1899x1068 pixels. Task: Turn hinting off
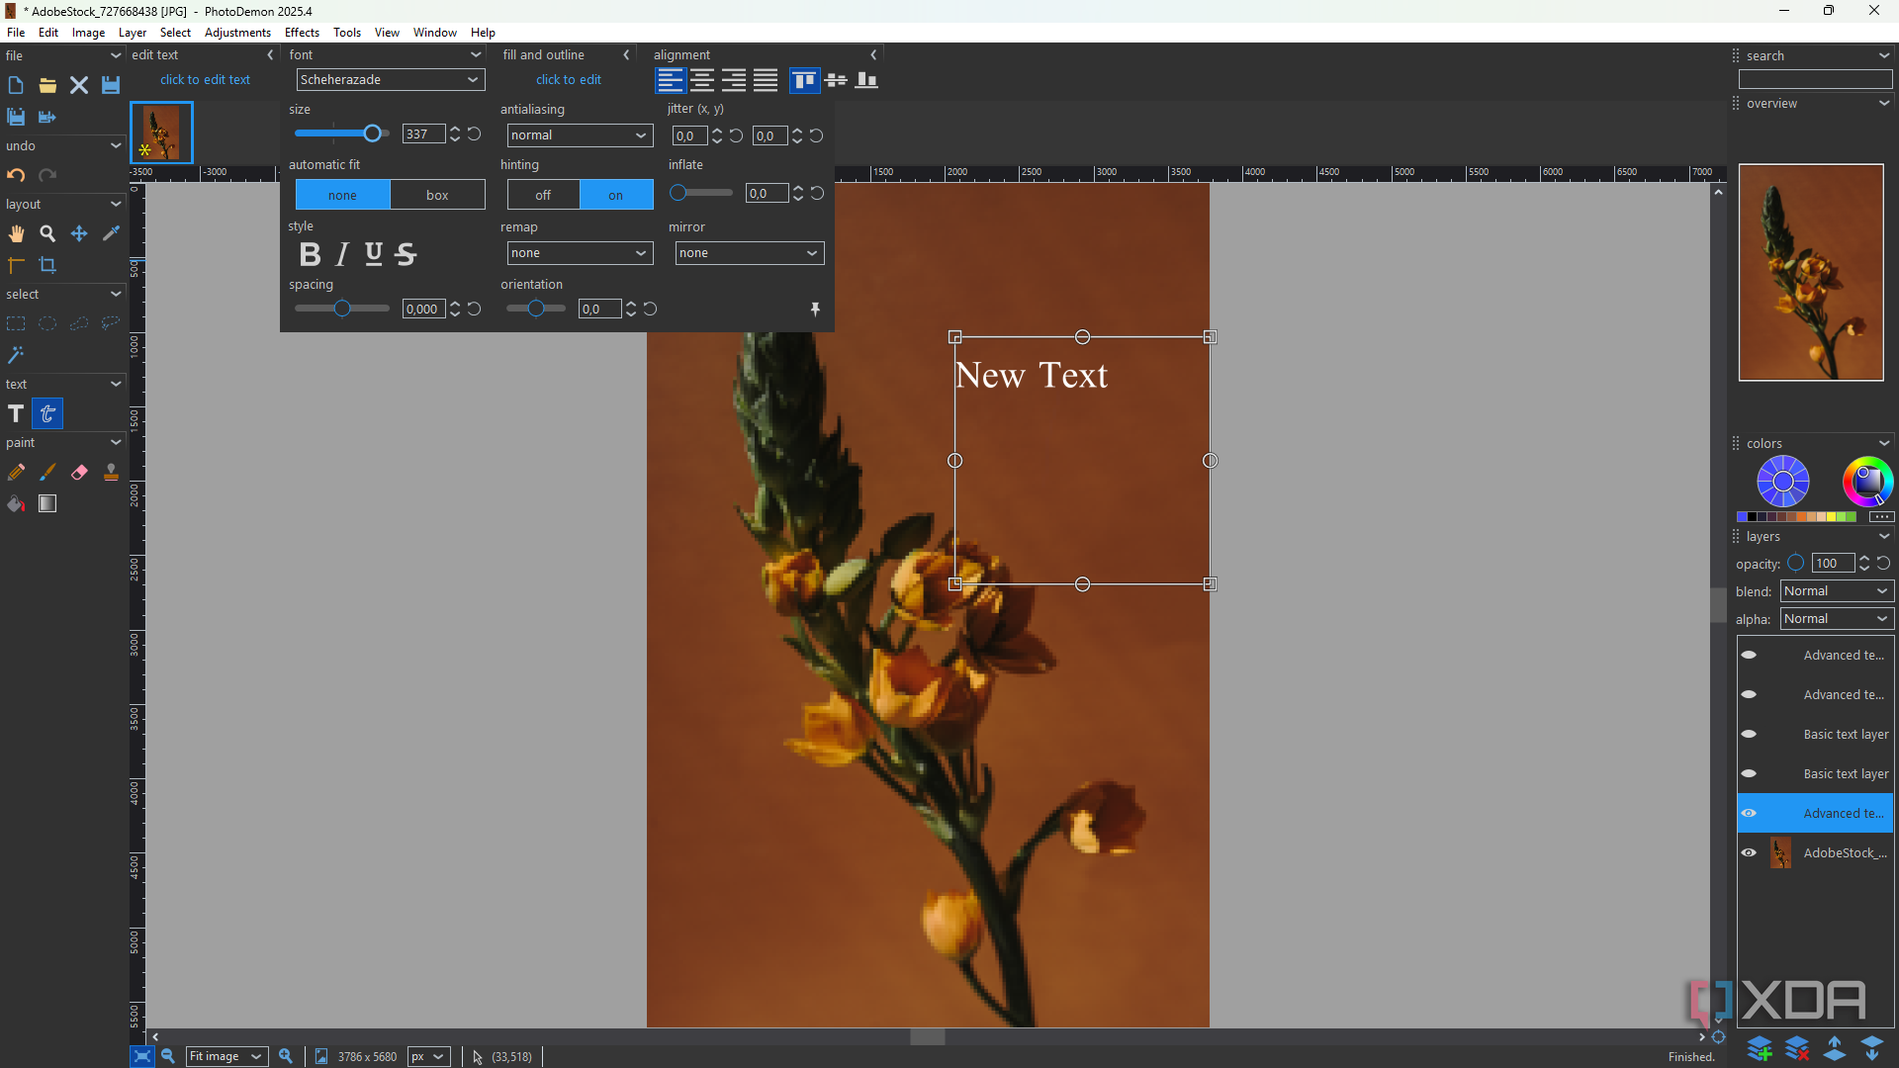543,195
